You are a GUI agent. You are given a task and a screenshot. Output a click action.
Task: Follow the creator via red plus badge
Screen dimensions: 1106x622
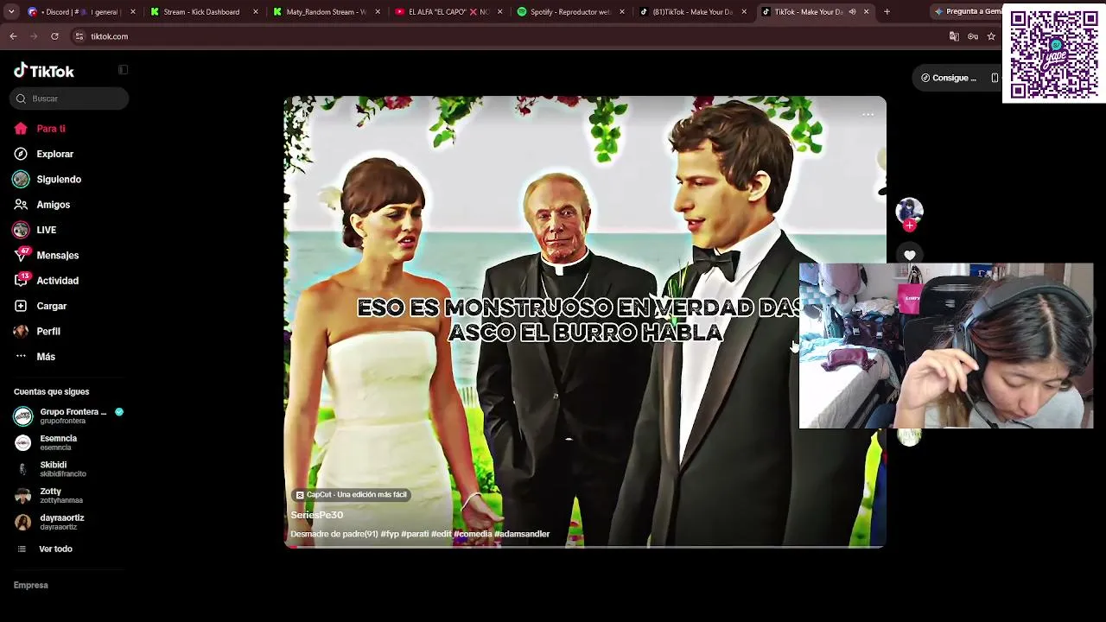[x=909, y=225]
